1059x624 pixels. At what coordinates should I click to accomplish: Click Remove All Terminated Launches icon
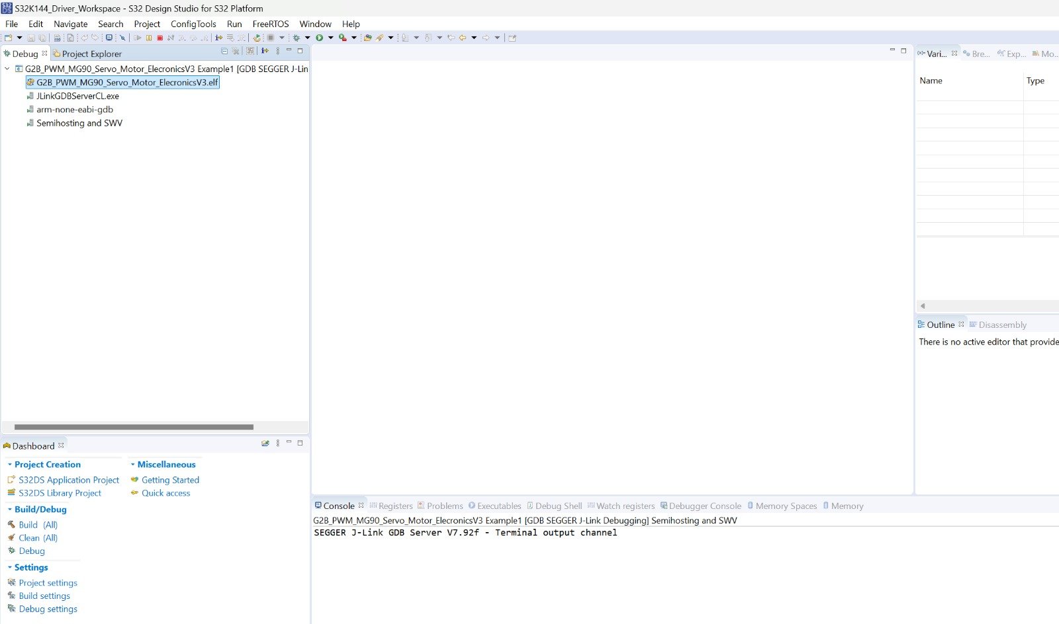tap(235, 51)
